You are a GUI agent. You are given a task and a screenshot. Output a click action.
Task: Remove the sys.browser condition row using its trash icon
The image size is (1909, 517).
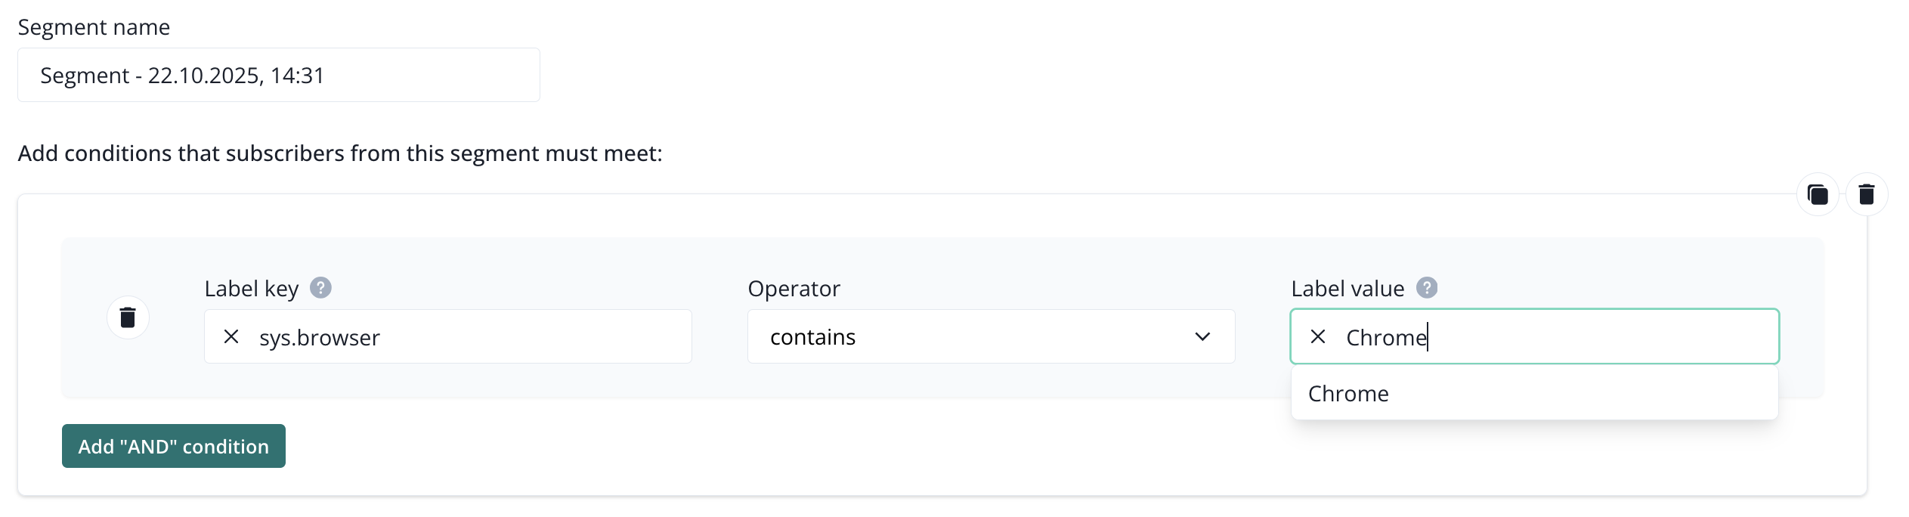pos(128,317)
